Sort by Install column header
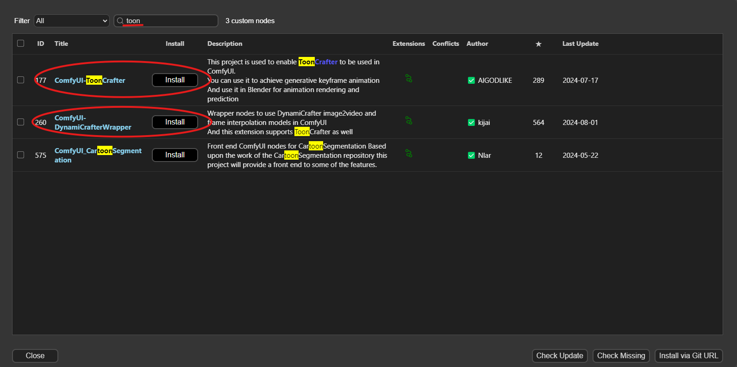 [x=175, y=44]
